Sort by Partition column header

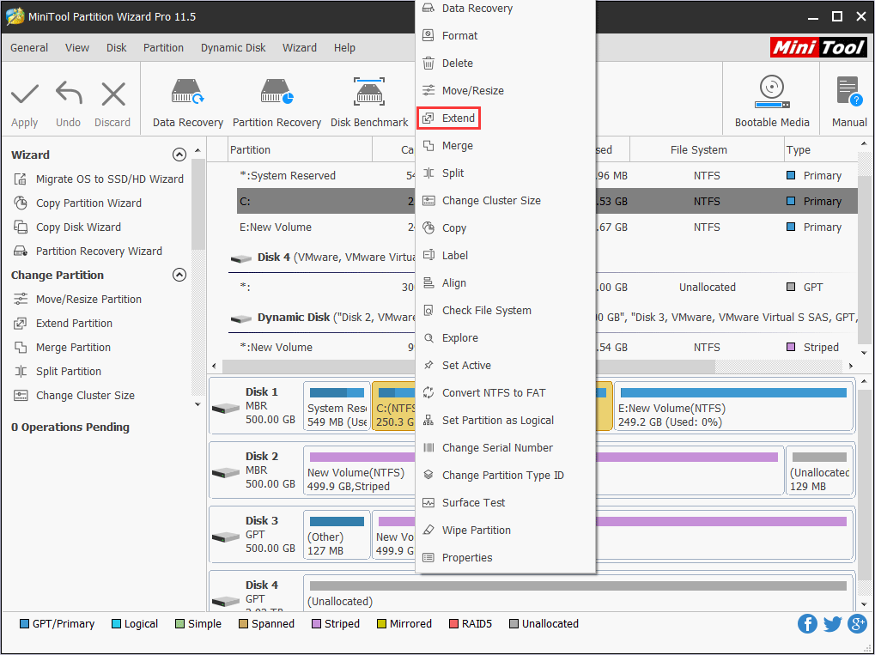pyautogui.click(x=301, y=150)
